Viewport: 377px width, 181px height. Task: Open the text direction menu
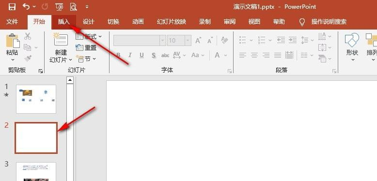325,36
